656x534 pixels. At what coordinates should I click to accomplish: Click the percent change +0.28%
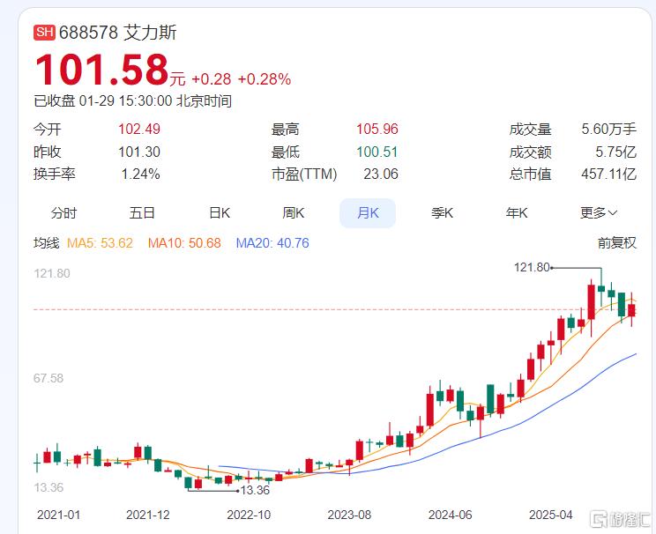265,79
